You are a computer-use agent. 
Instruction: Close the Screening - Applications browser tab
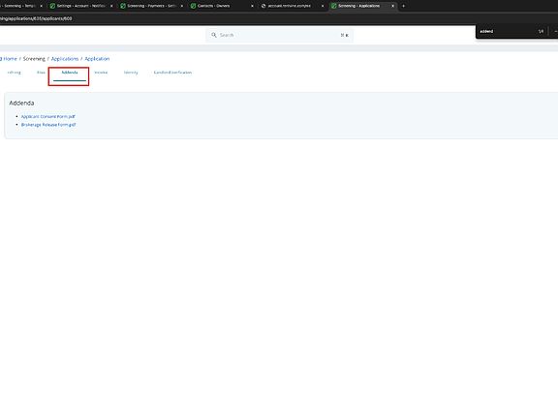coord(393,6)
